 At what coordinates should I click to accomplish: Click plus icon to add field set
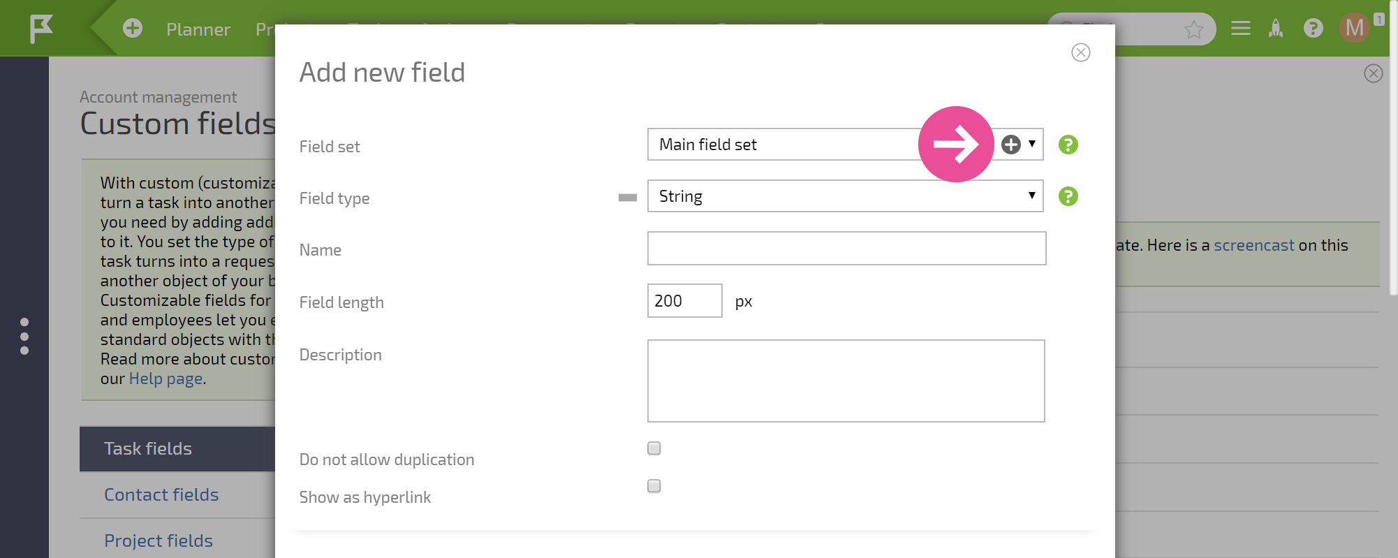1011,145
